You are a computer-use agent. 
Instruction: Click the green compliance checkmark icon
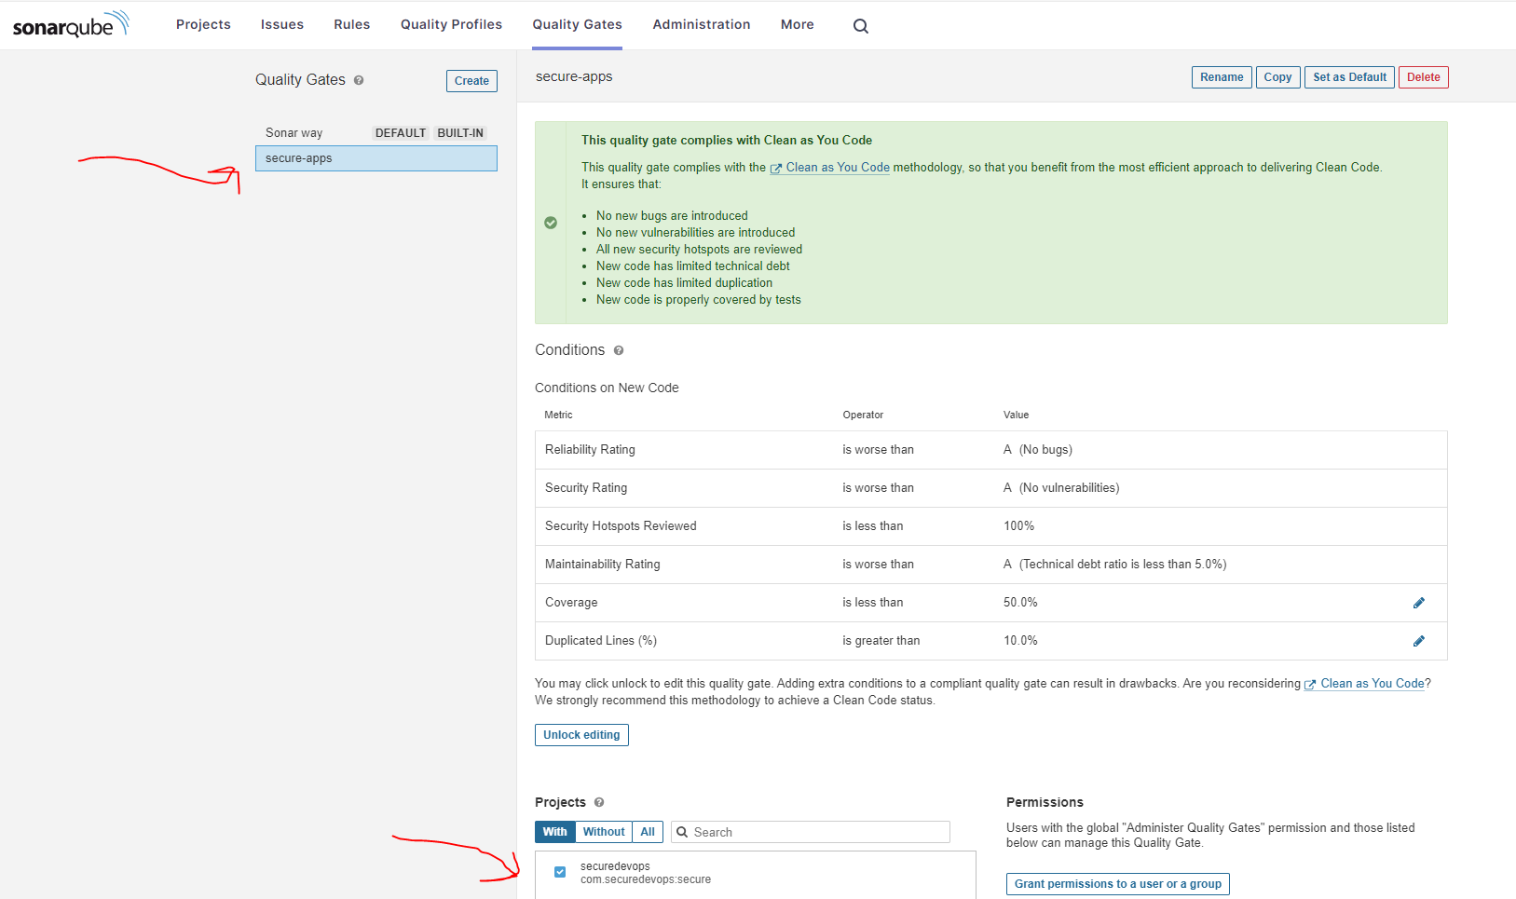click(551, 223)
